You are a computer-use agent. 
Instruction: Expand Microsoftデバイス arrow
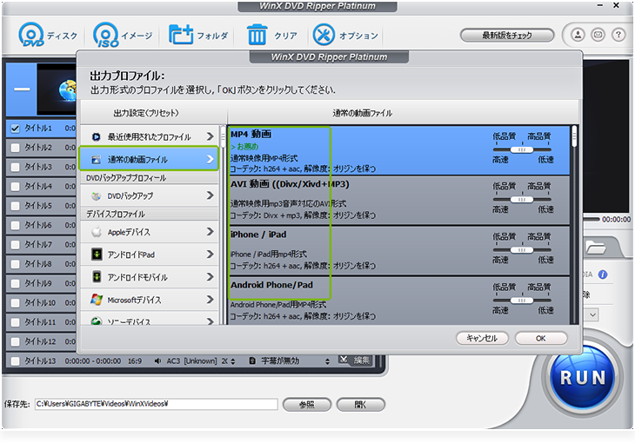(x=210, y=300)
